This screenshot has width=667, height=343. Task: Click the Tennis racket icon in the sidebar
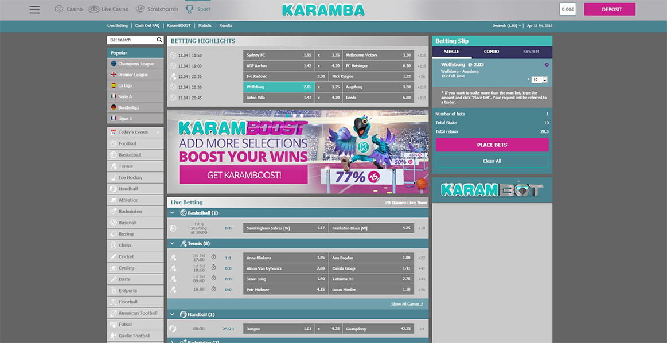pyautogui.click(x=114, y=166)
